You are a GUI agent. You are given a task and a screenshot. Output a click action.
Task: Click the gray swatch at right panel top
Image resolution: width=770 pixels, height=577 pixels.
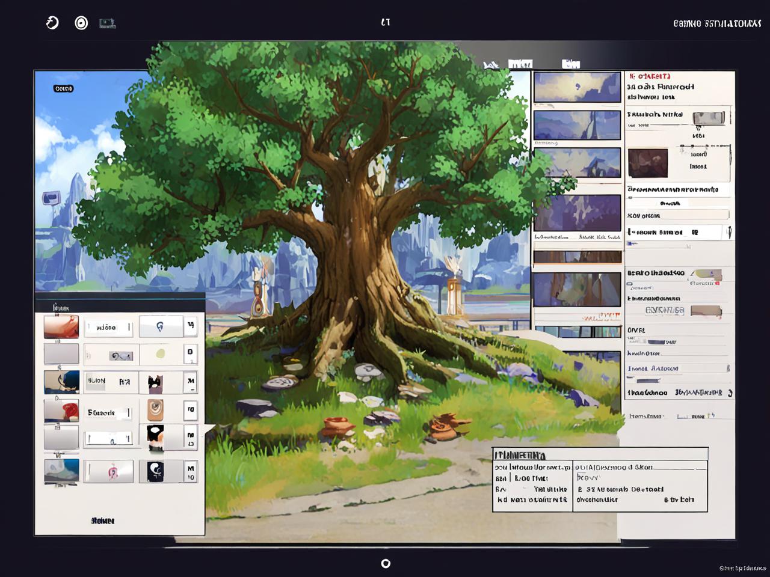pyautogui.click(x=709, y=117)
